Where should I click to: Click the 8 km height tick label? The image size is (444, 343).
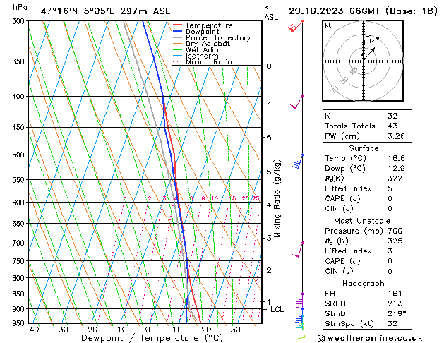(x=268, y=66)
